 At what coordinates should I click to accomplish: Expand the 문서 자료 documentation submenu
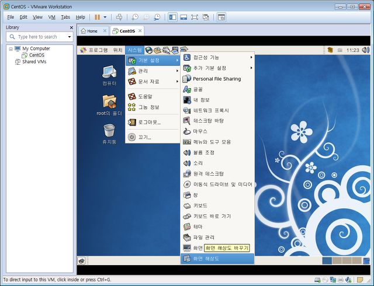click(x=153, y=82)
